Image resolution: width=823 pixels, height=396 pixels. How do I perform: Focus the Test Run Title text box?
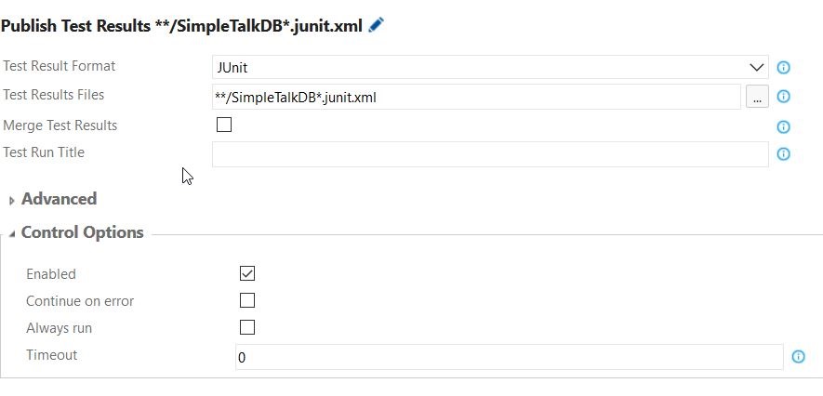[490, 154]
